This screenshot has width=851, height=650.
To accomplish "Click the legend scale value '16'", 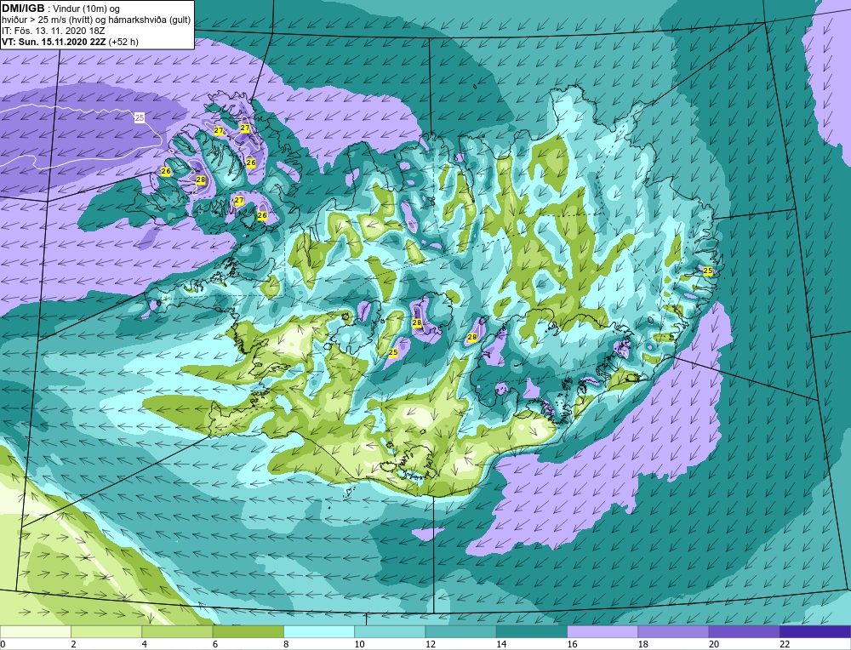I will [x=572, y=644].
